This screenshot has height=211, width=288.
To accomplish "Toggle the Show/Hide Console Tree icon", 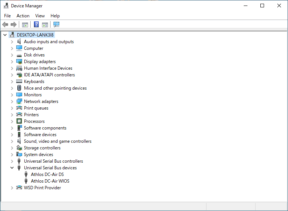I will (x=25, y=25).
